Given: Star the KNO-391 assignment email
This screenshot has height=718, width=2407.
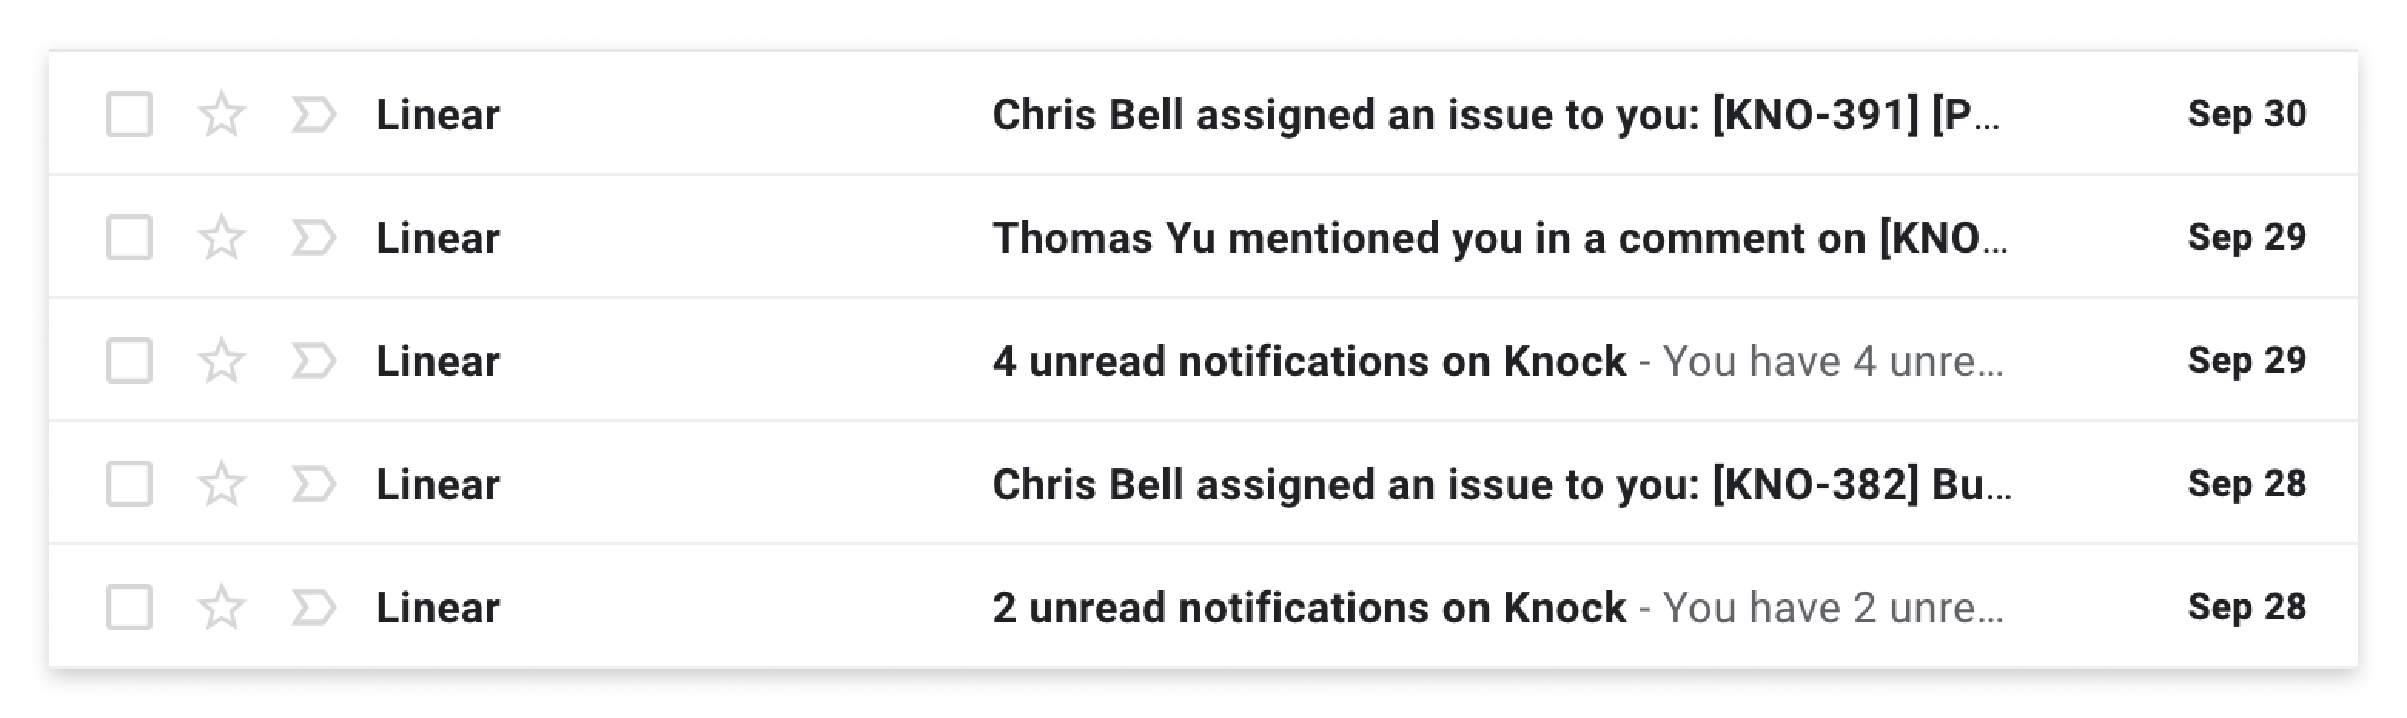Looking at the screenshot, I should click(221, 114).
